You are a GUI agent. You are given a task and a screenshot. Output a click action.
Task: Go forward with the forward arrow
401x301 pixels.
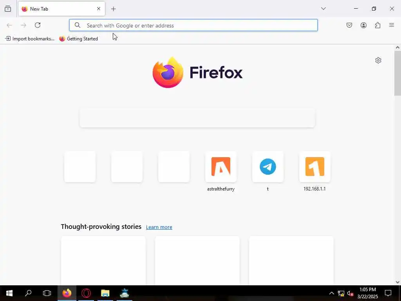point(23,25)
